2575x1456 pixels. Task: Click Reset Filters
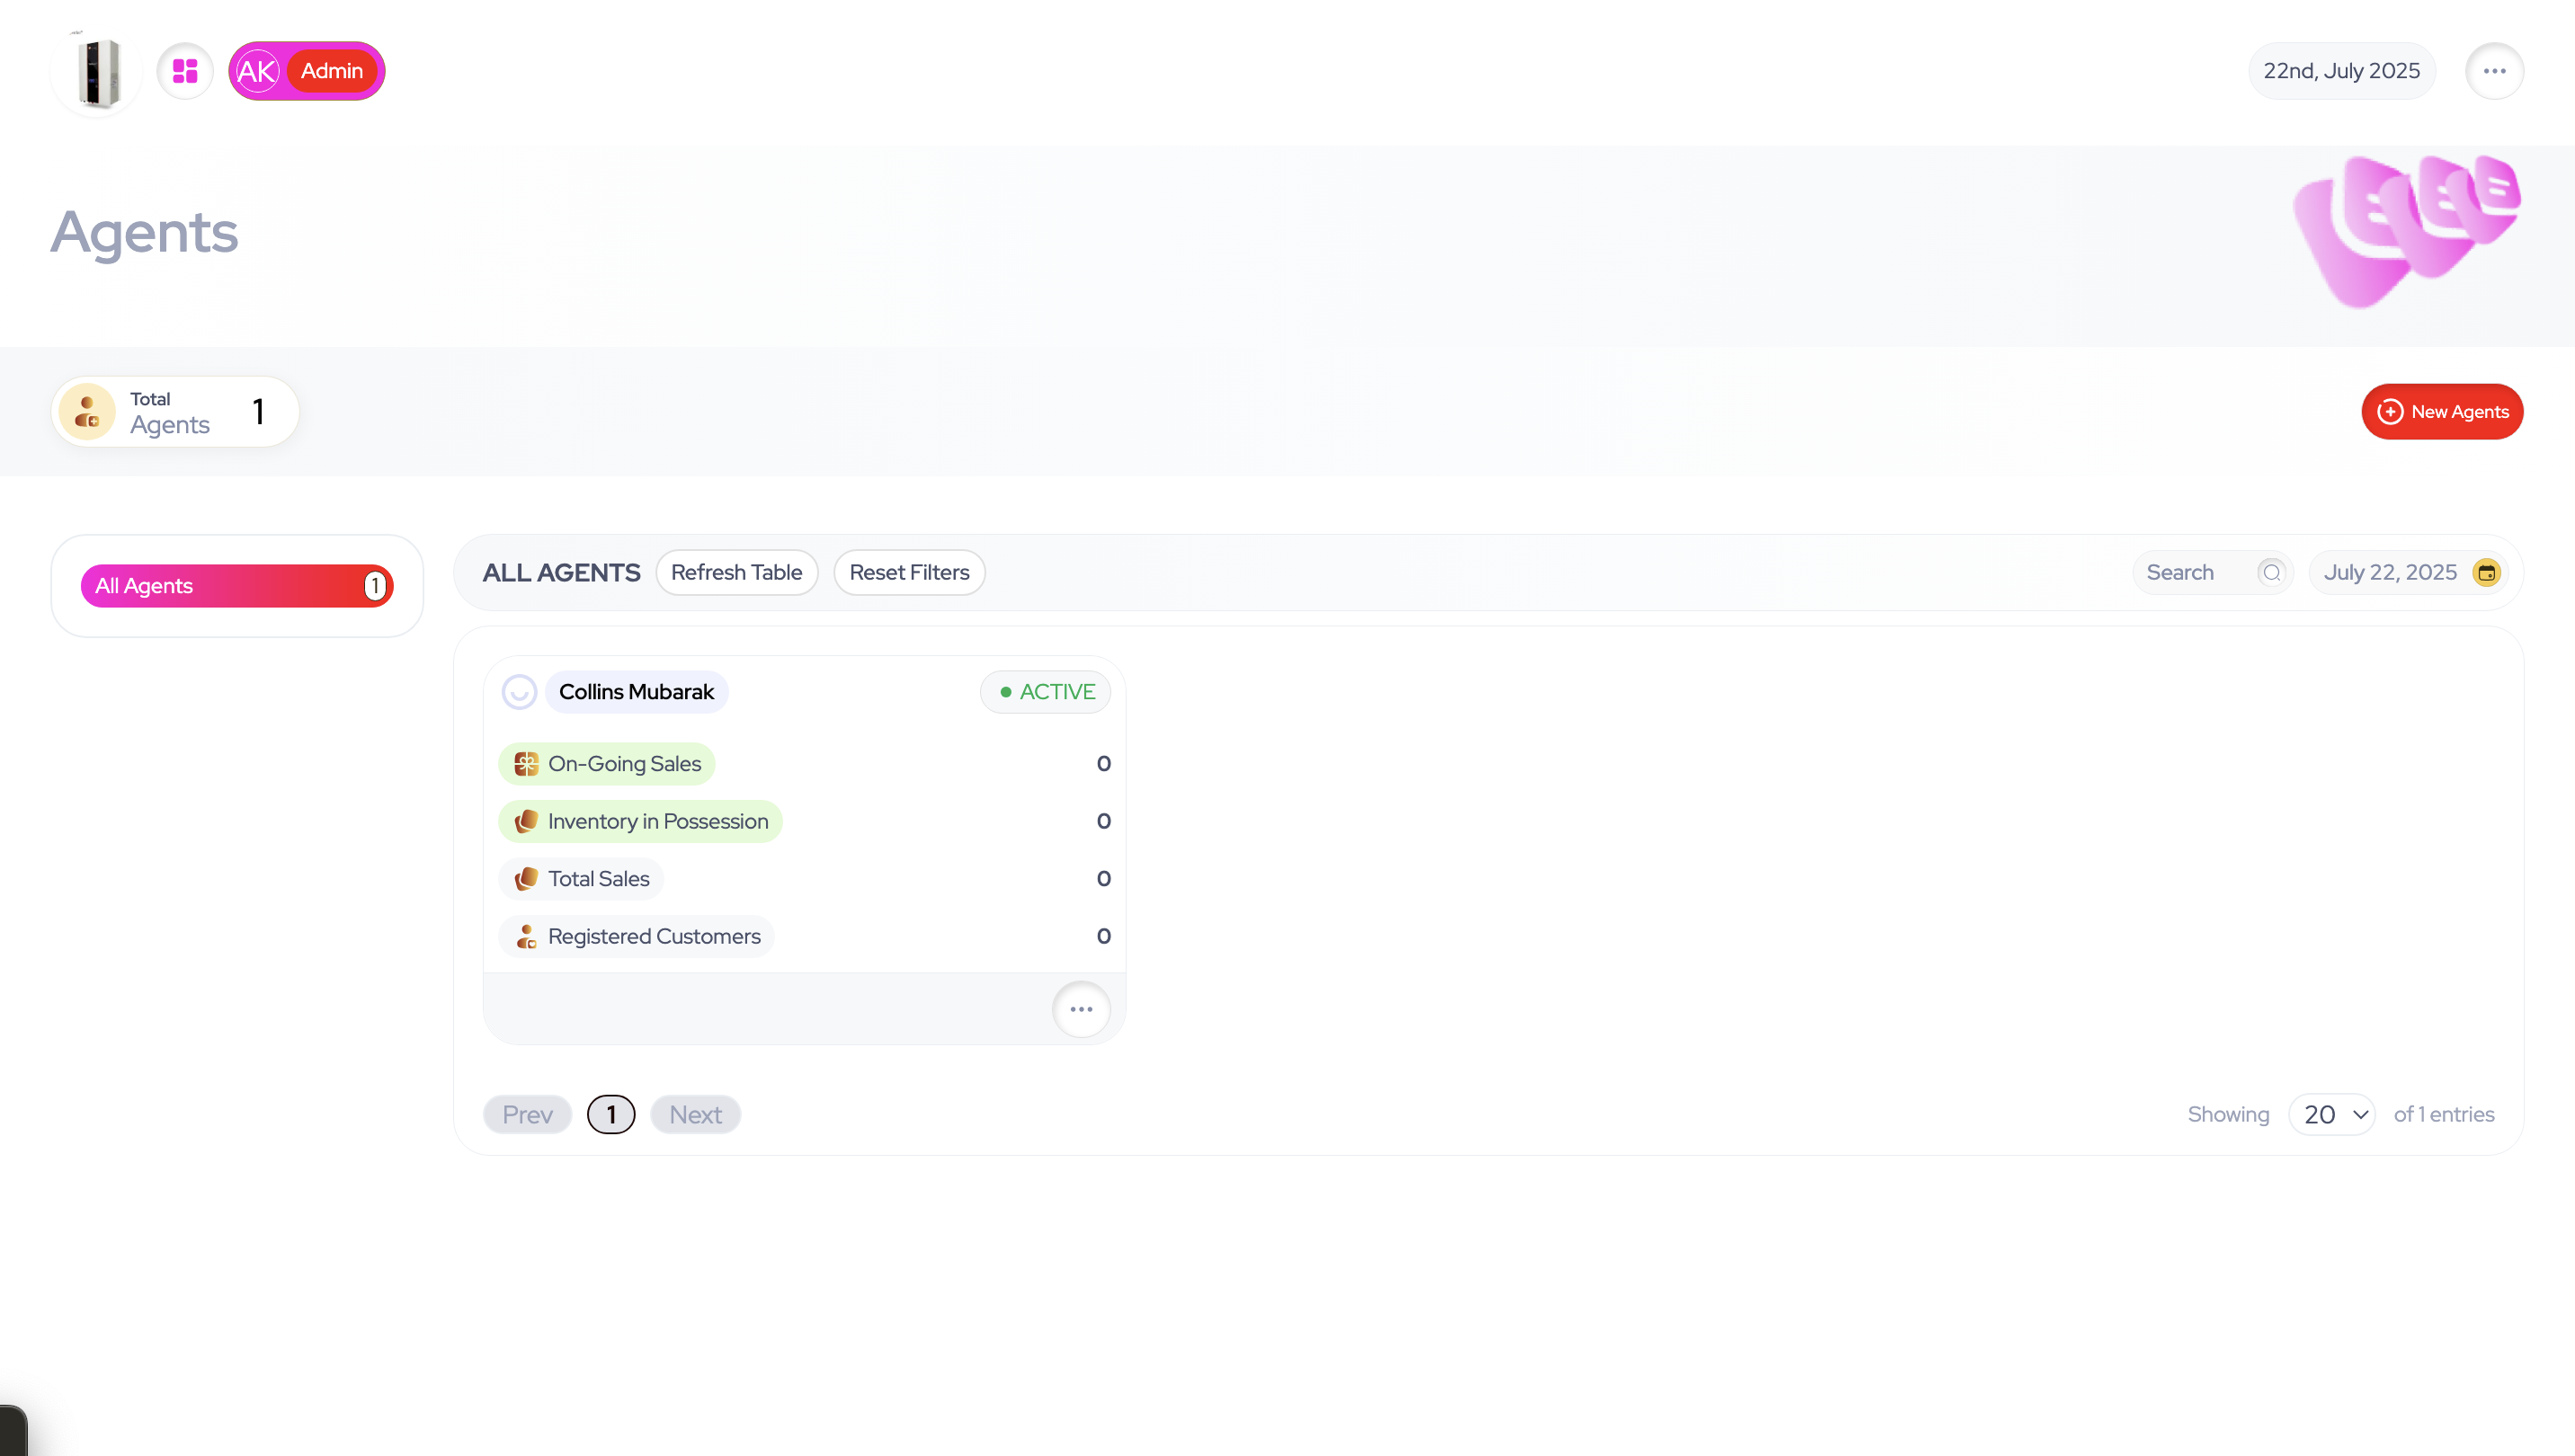coord(908,573)
